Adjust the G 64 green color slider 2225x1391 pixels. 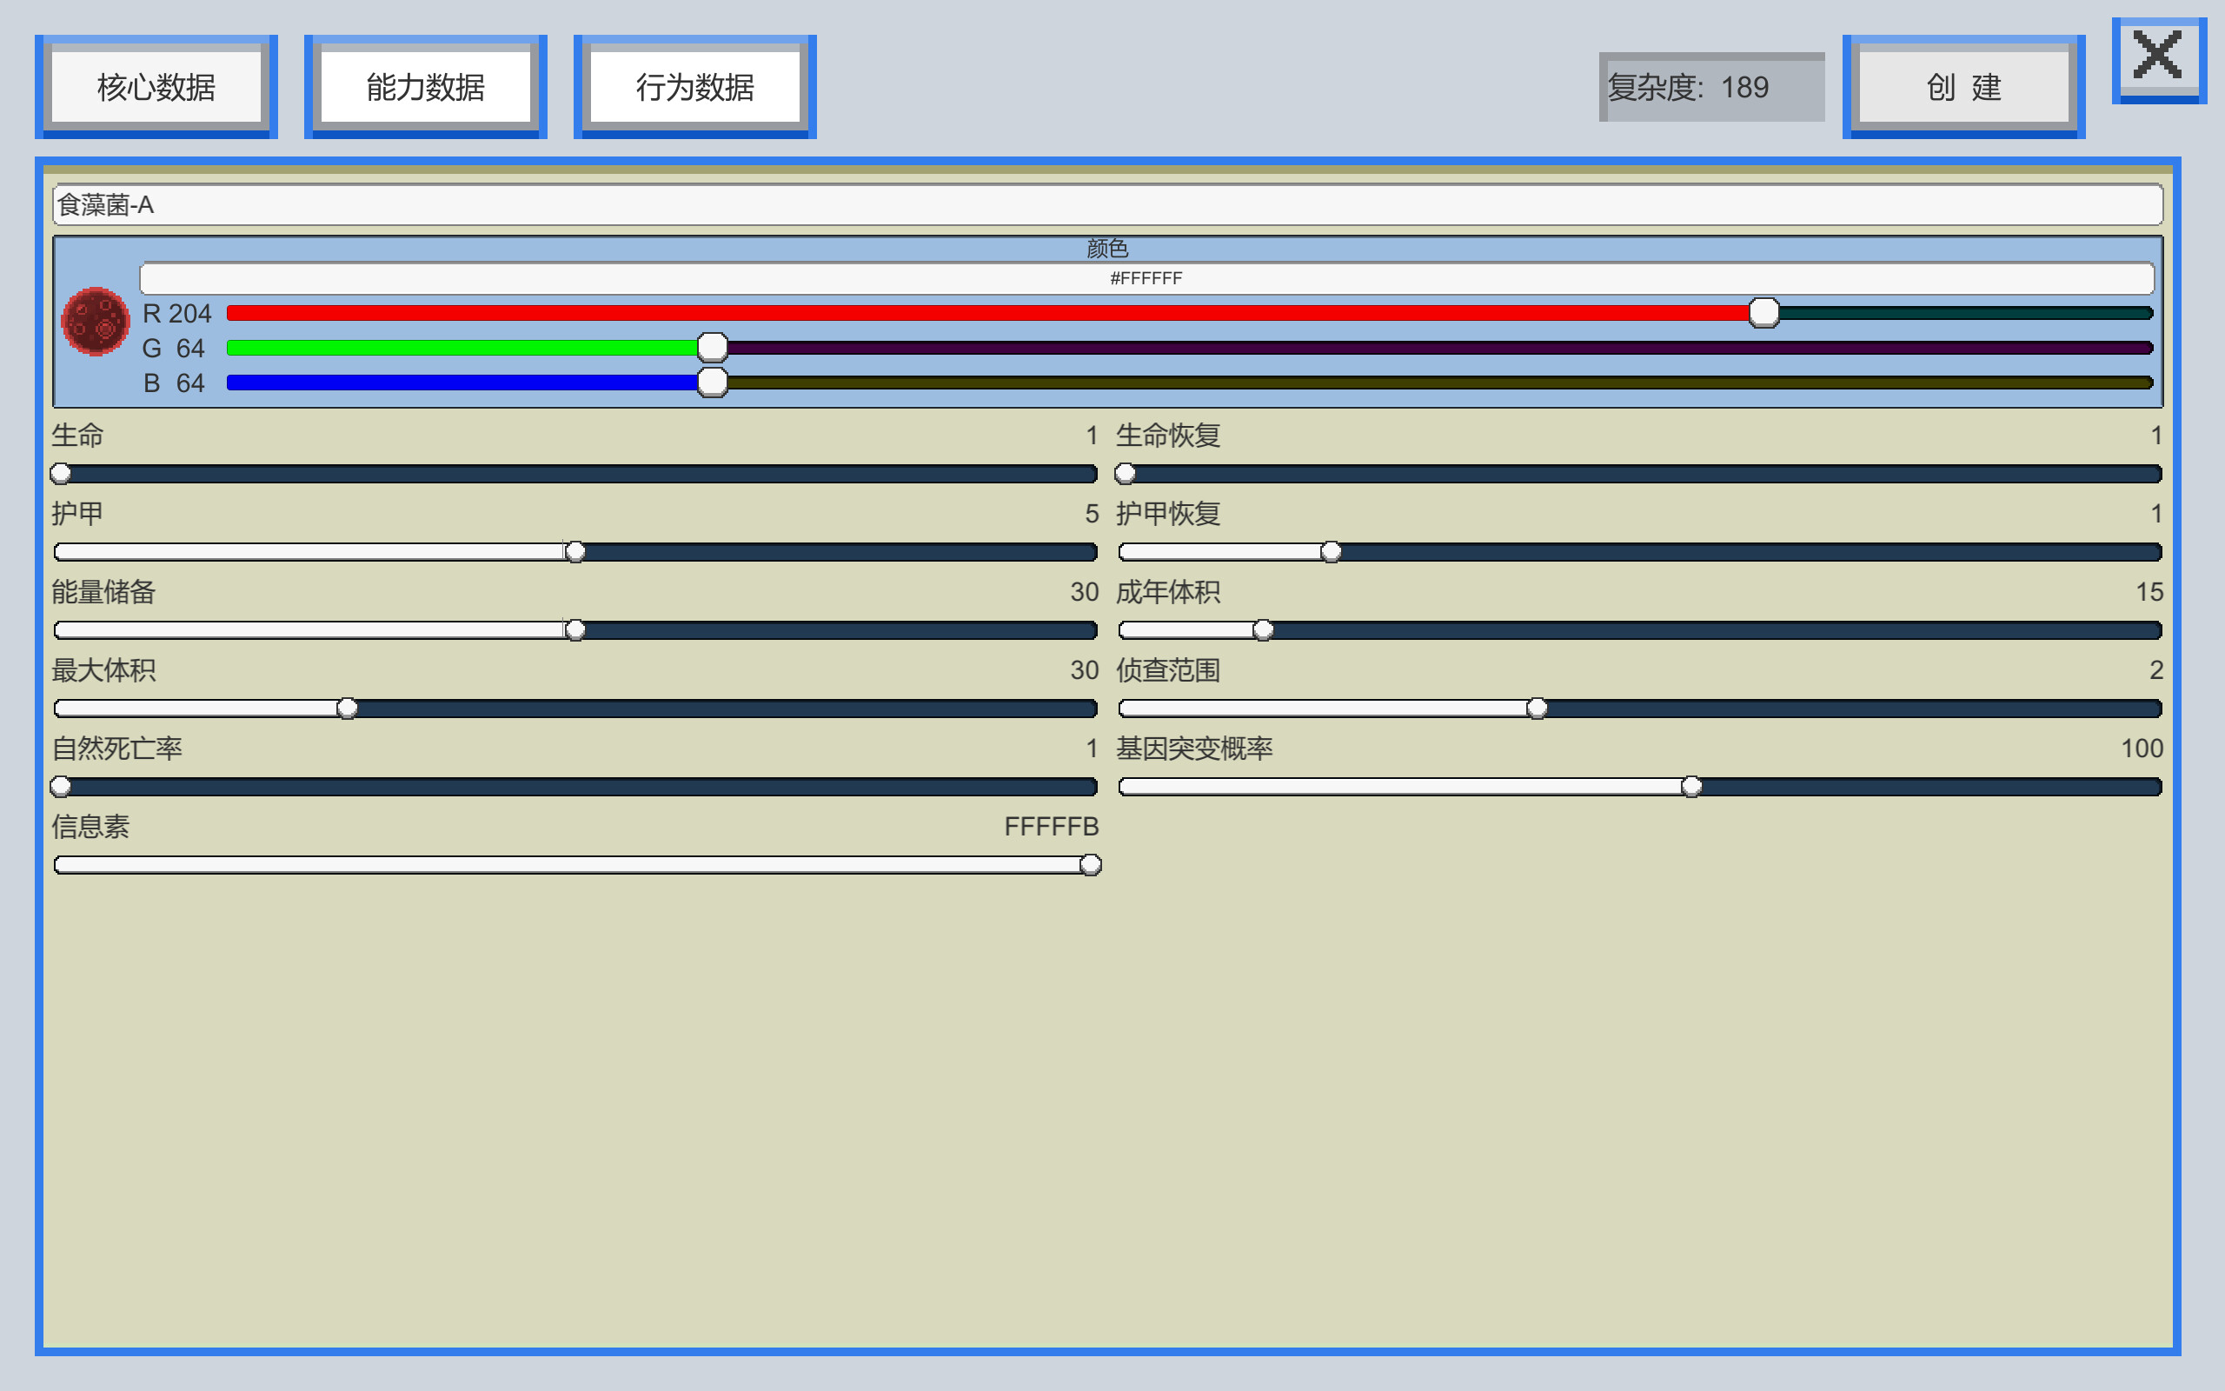[713, 347]
